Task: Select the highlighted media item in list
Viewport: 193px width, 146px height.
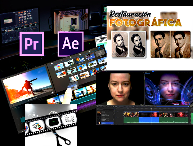Action: (x=105, y=123)
